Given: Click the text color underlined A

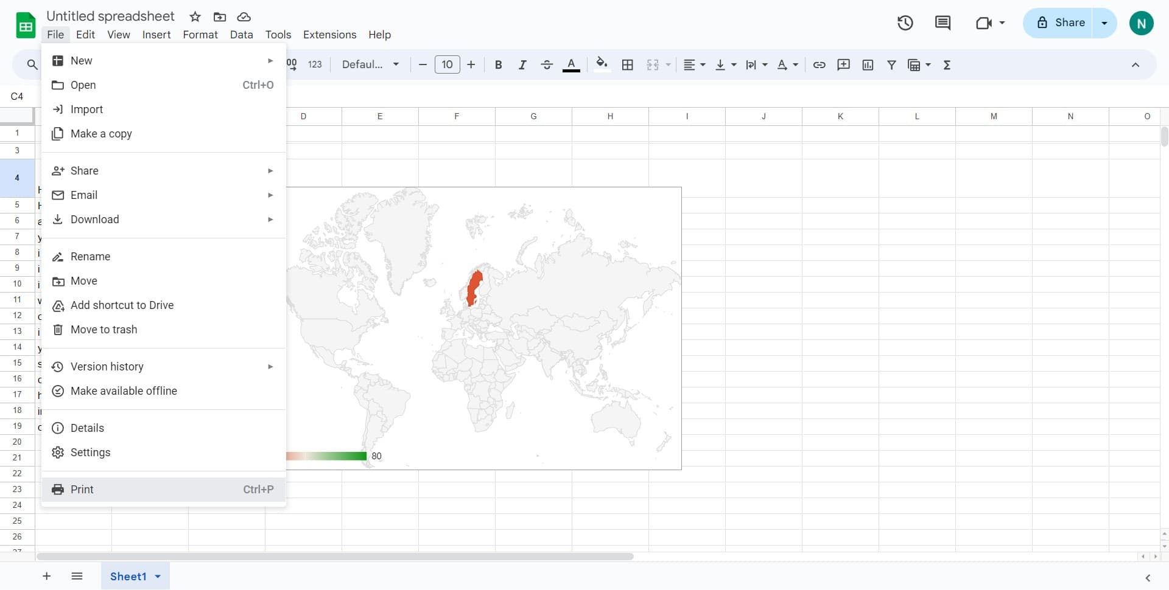Looking at the screenshot, I should 570,64.
